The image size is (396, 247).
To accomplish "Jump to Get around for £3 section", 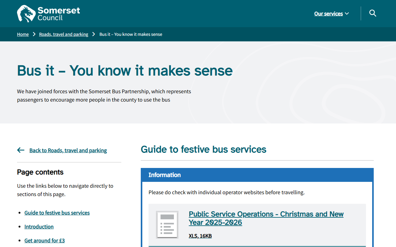I will pos(45,241).
